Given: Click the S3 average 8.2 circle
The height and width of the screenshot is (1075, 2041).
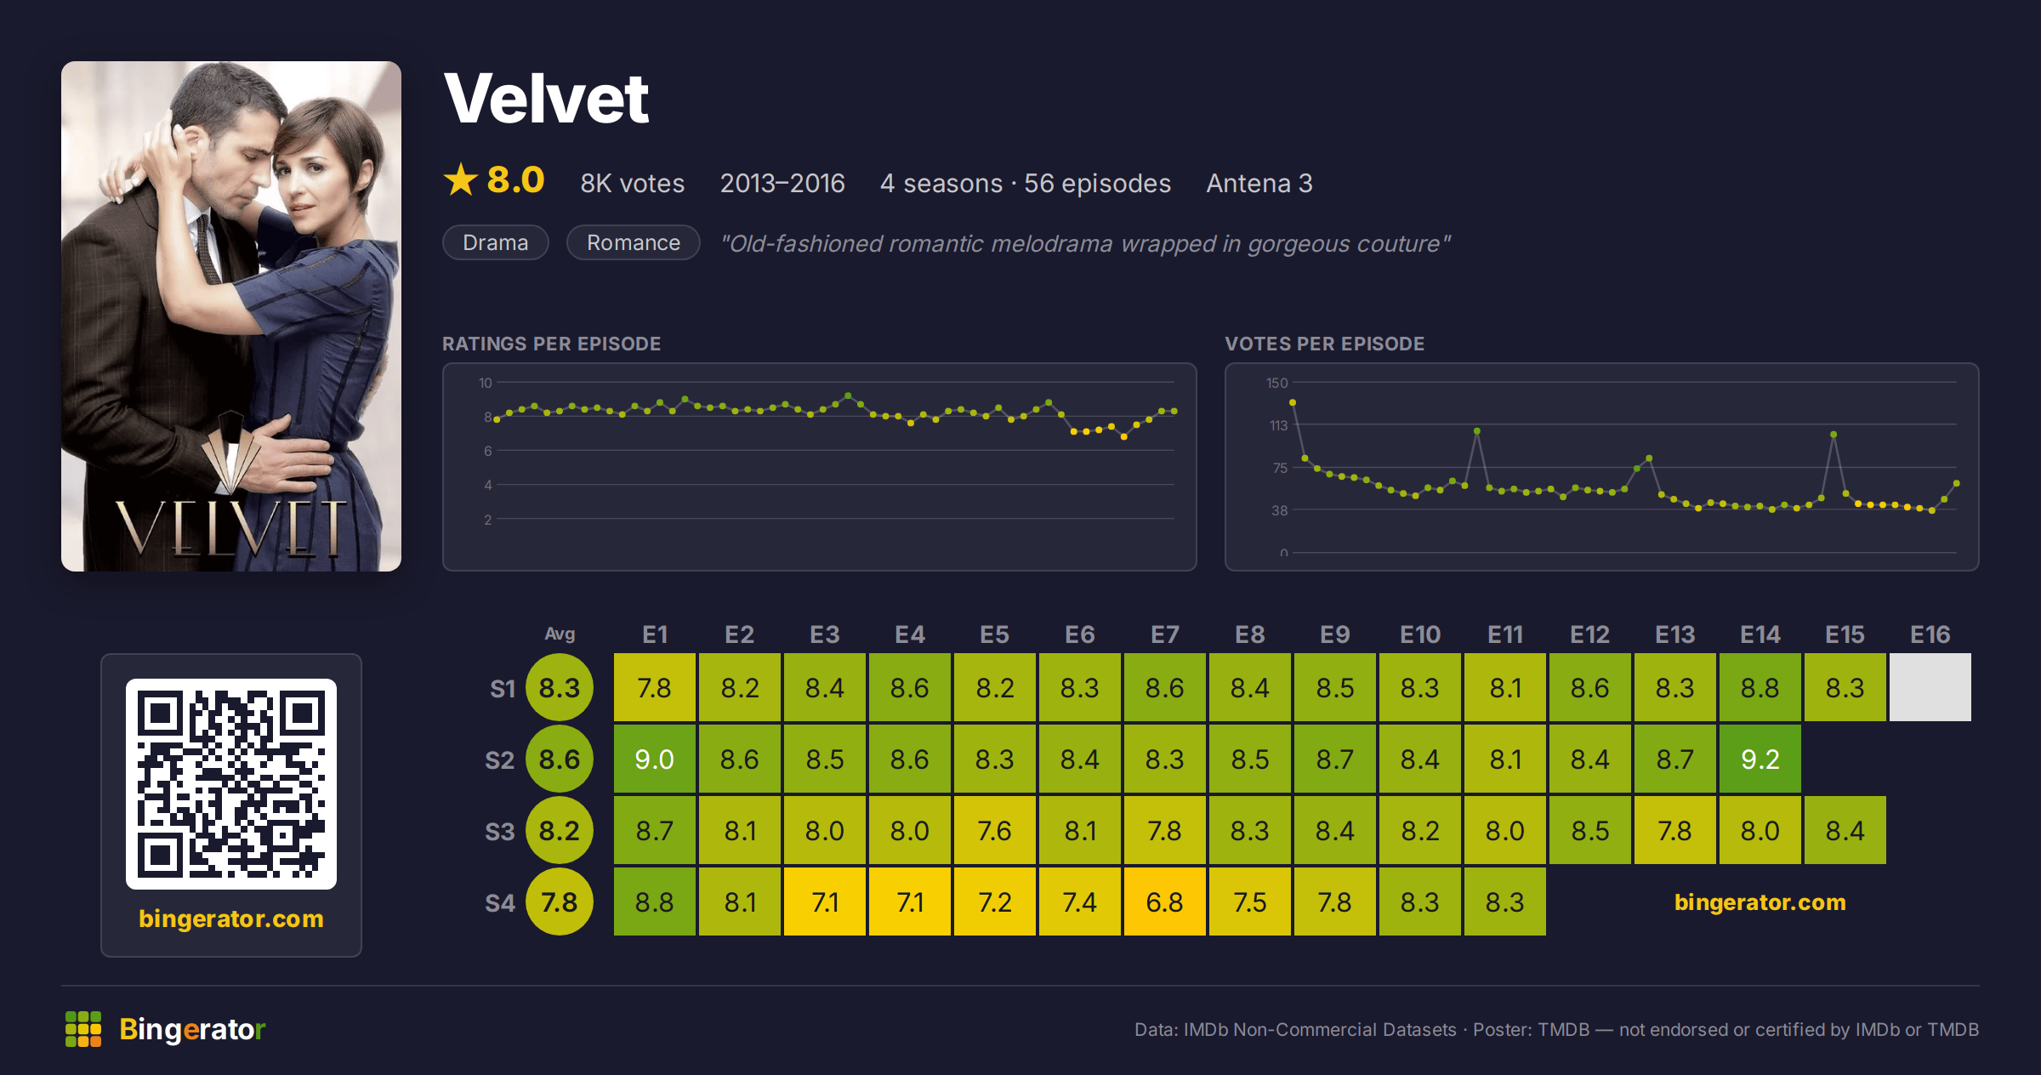Looking at the screenshot, I should click(560, 830).
